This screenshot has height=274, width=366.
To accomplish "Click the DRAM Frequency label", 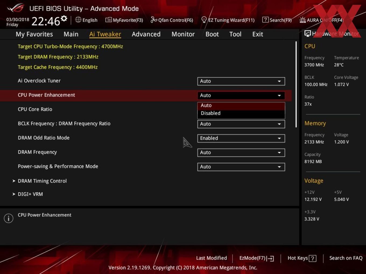I will 37,152.
